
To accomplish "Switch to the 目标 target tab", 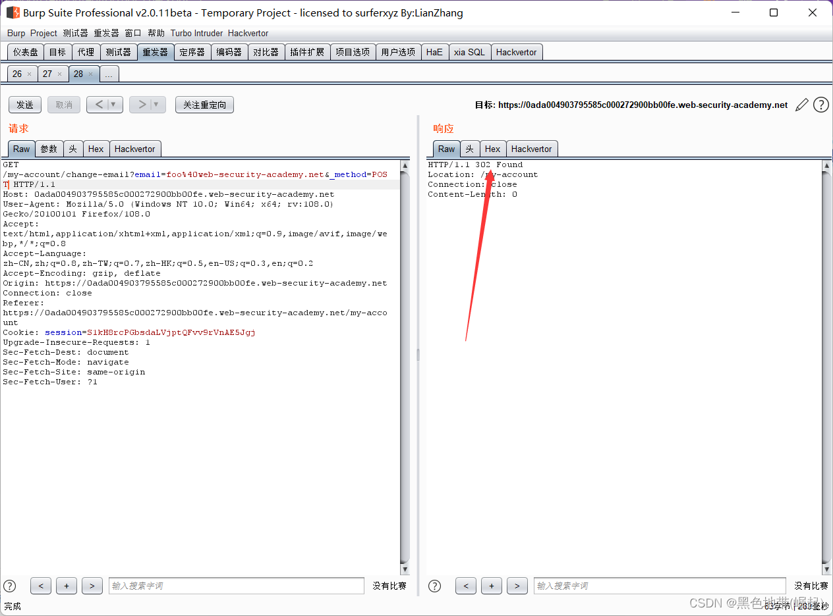I will click(x=57, y=52).
